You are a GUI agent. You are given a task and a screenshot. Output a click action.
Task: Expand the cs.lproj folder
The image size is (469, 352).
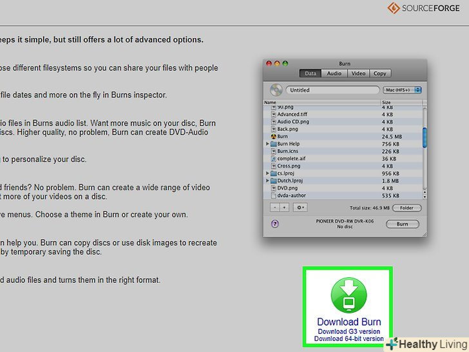click(267, 173)
